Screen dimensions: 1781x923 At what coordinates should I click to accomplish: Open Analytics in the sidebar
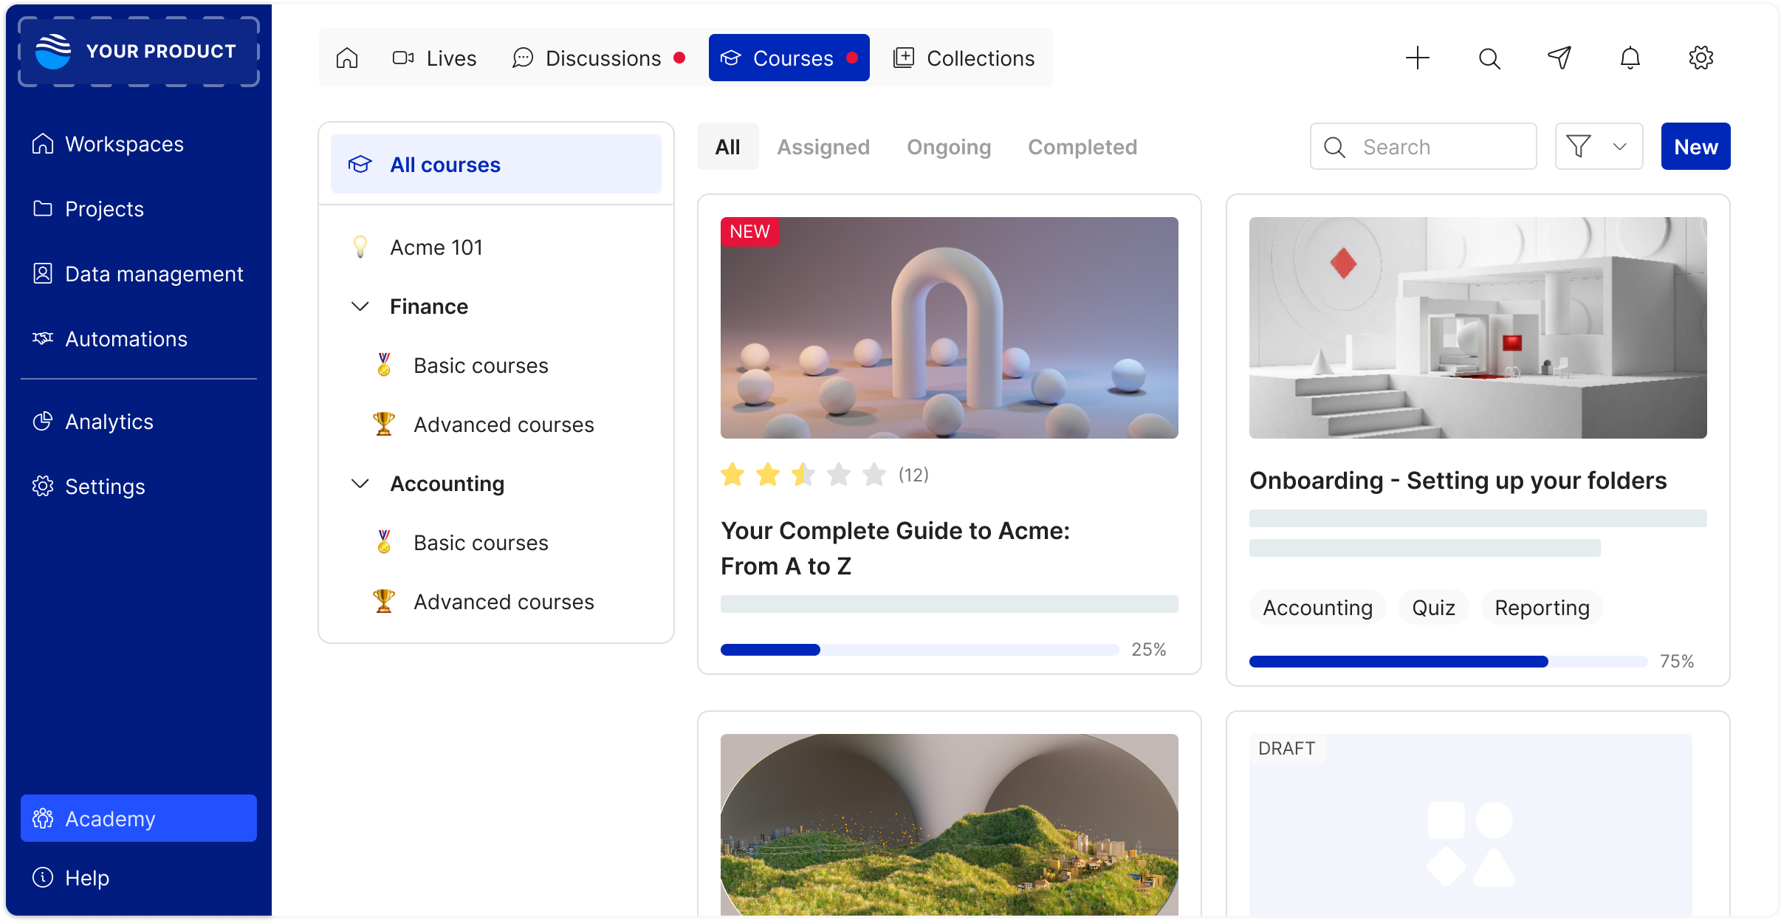coord(109,422)
